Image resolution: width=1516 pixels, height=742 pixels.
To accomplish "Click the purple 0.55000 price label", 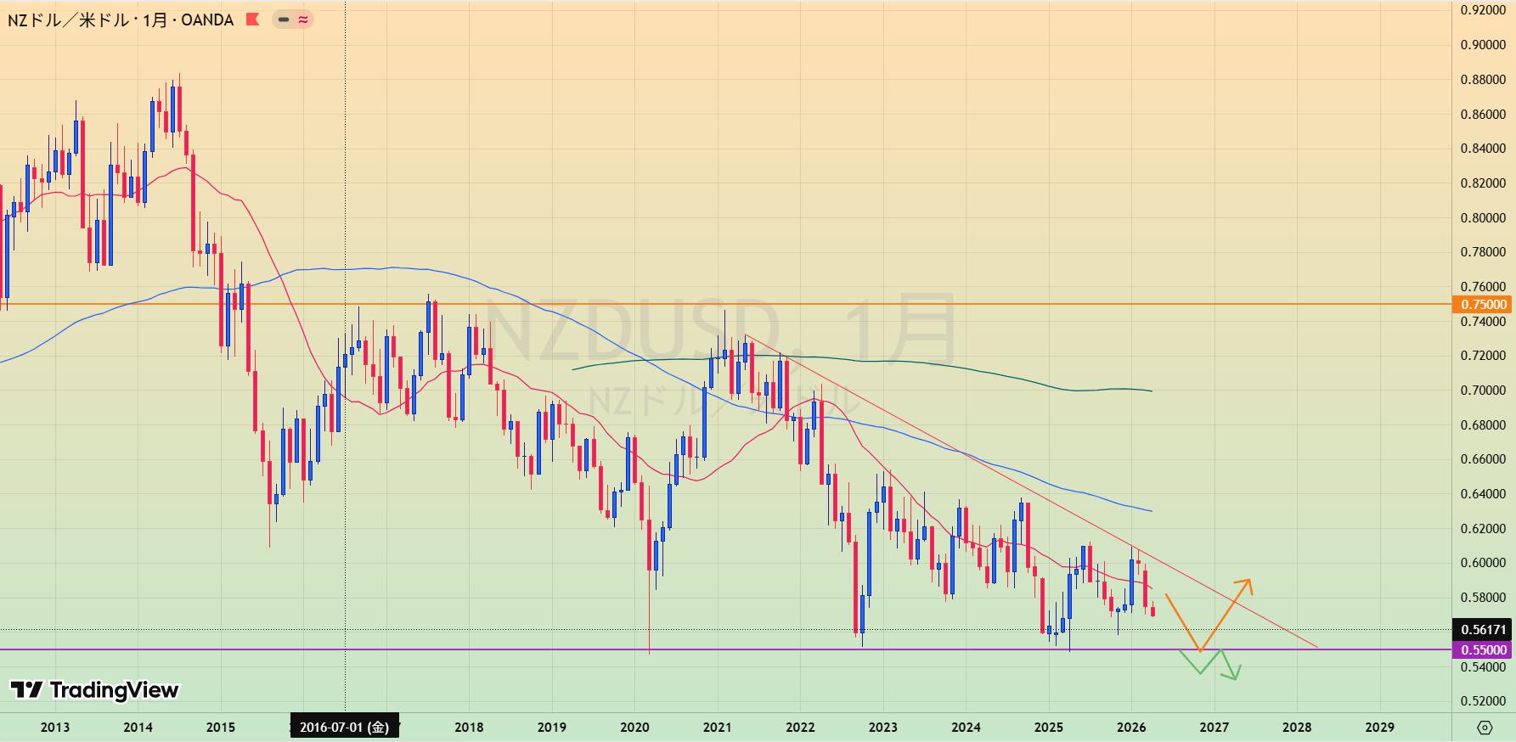I will click(x=1483, y=649).
